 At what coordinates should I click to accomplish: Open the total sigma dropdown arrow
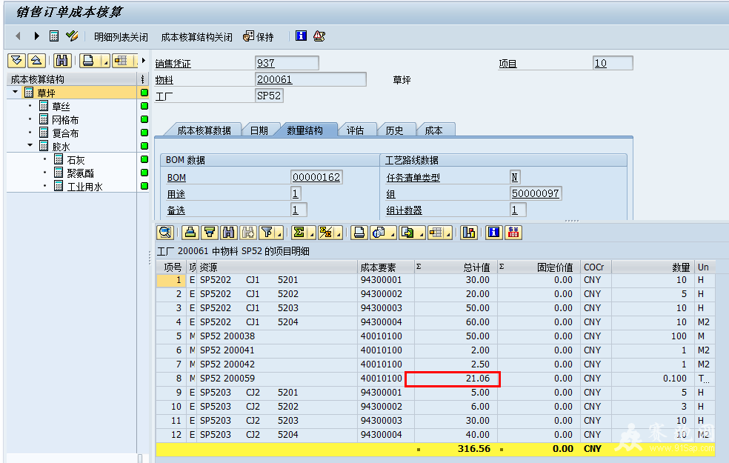(312, 233)
